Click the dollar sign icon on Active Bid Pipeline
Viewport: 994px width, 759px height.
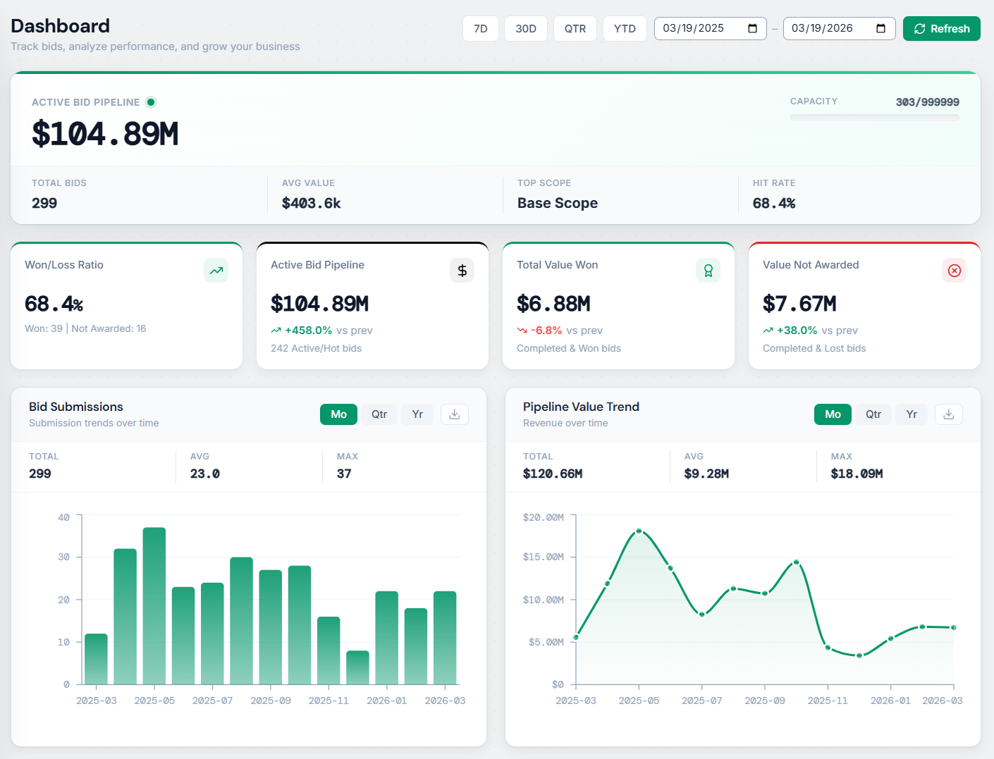[x=462, y=271]
